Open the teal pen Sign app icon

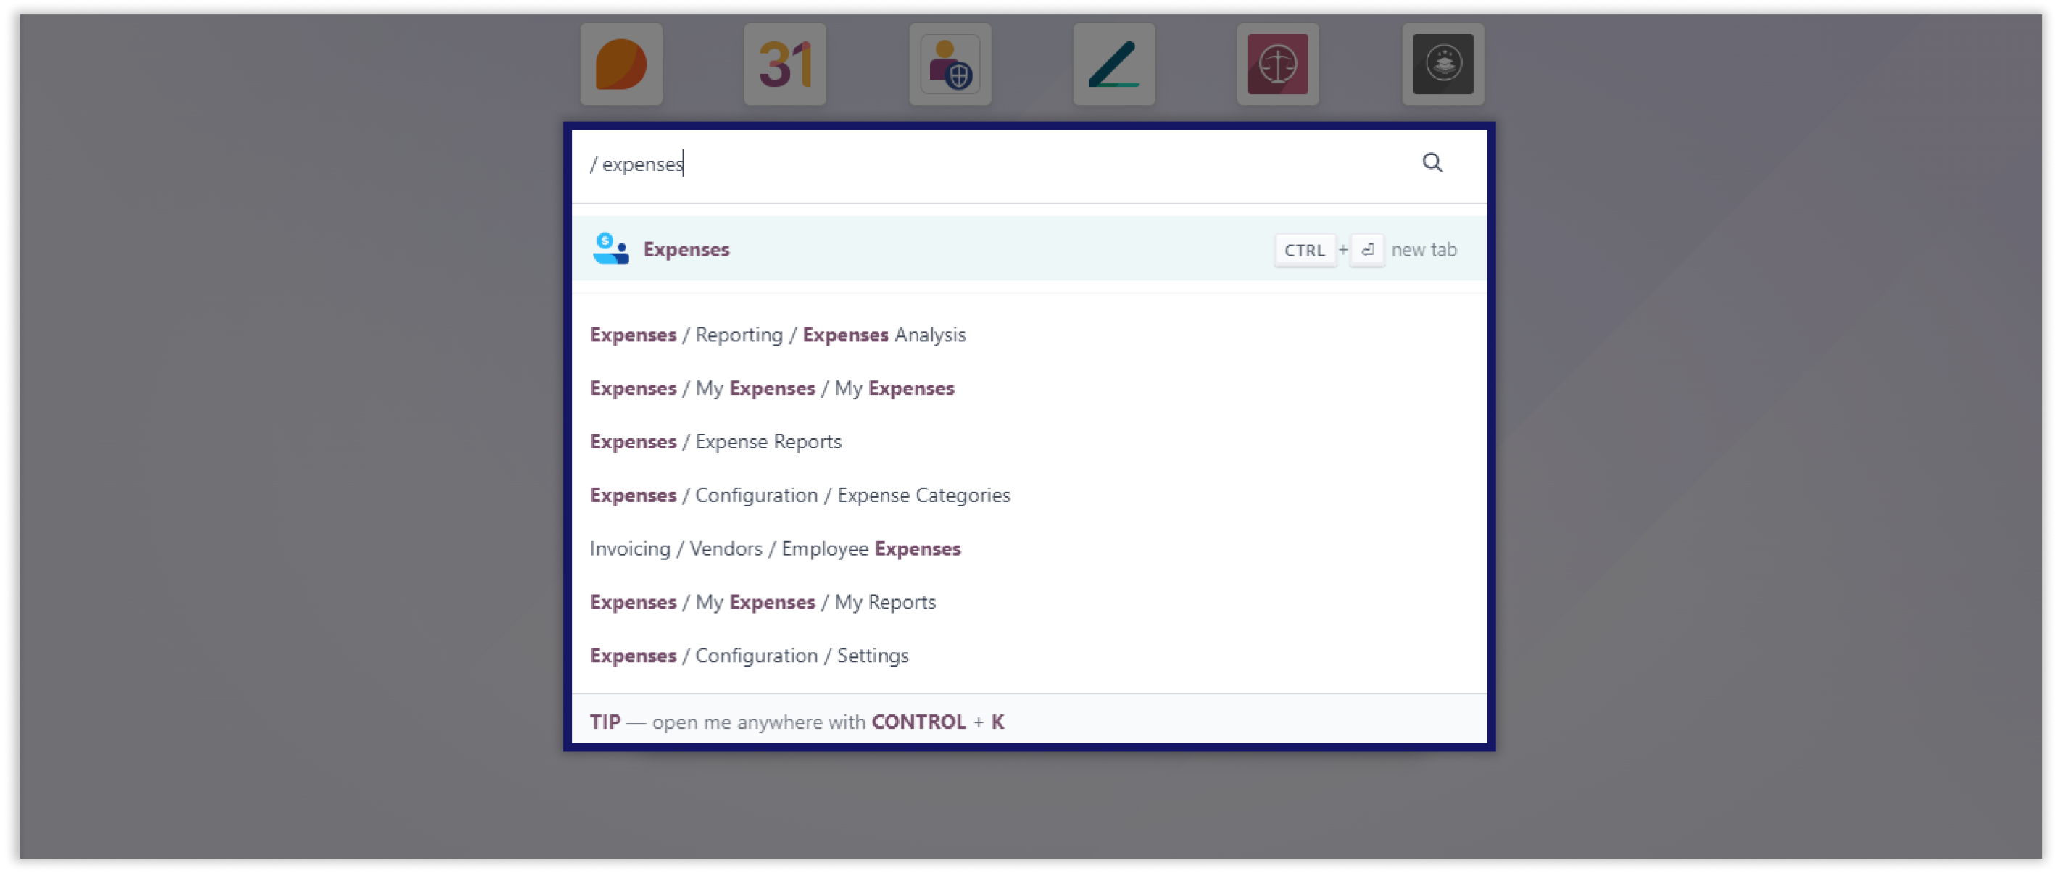point(1113,64)
